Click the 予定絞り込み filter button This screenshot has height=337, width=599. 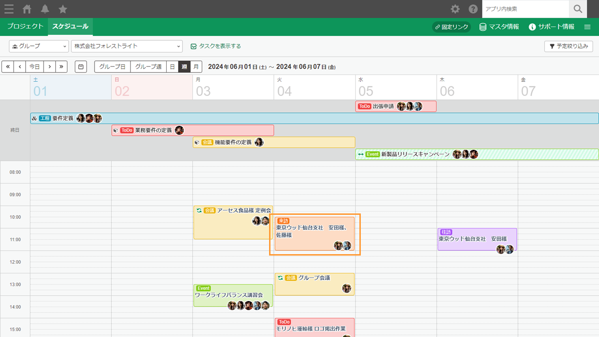tap(569, 46)
